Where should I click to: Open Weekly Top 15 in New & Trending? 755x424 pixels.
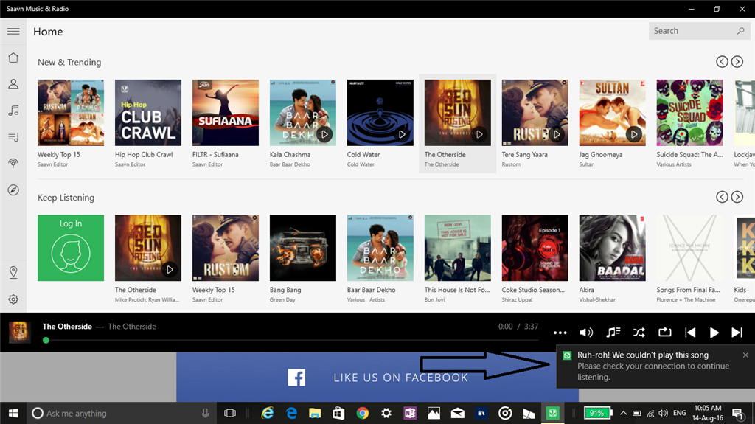pyautogui.click(x=71, y=113)
